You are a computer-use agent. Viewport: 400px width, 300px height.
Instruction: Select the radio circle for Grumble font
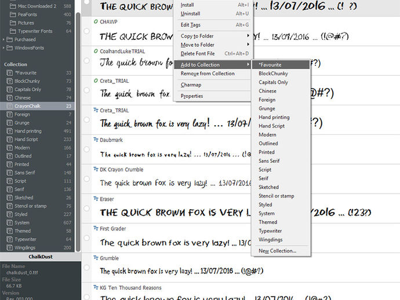click(x=86, y=268)
